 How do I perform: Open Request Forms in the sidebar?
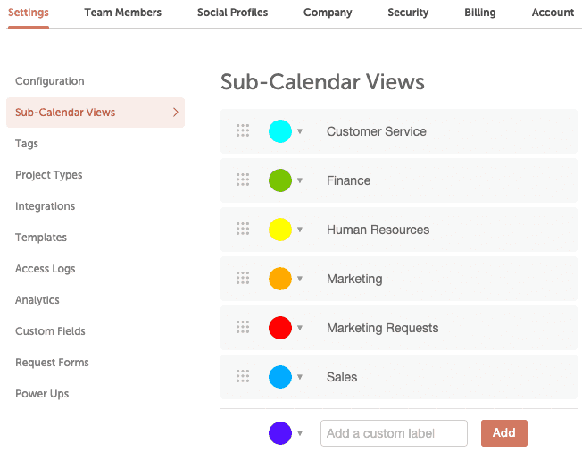coord(52,363)
